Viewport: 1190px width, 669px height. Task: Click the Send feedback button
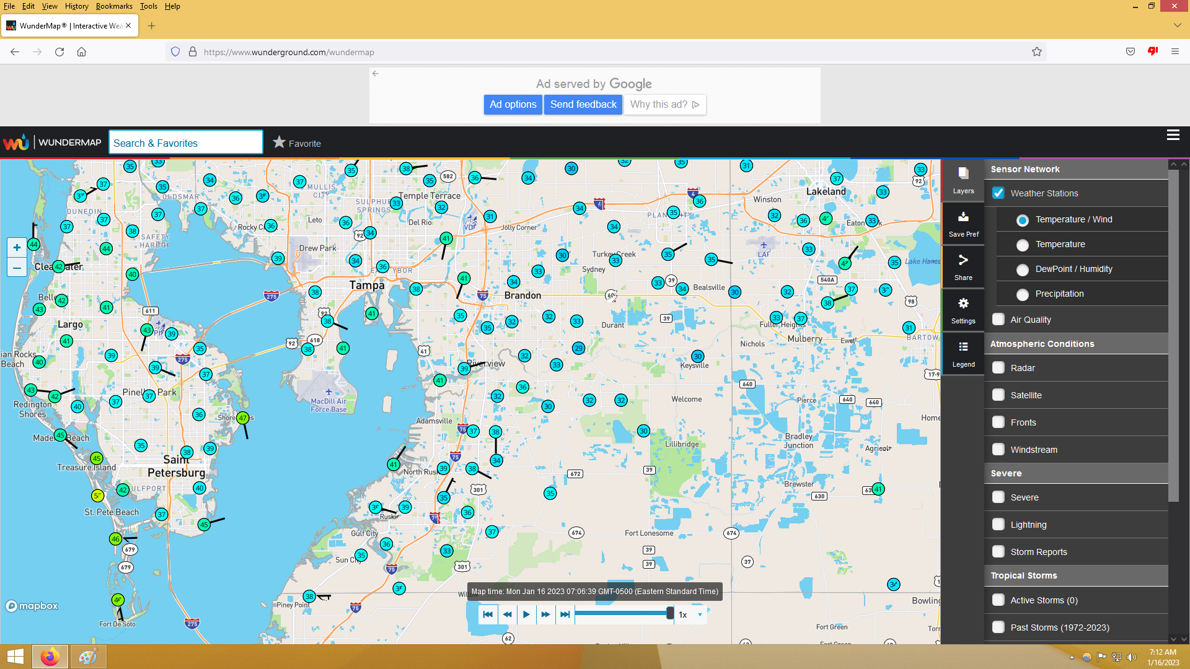coord(583,104)
